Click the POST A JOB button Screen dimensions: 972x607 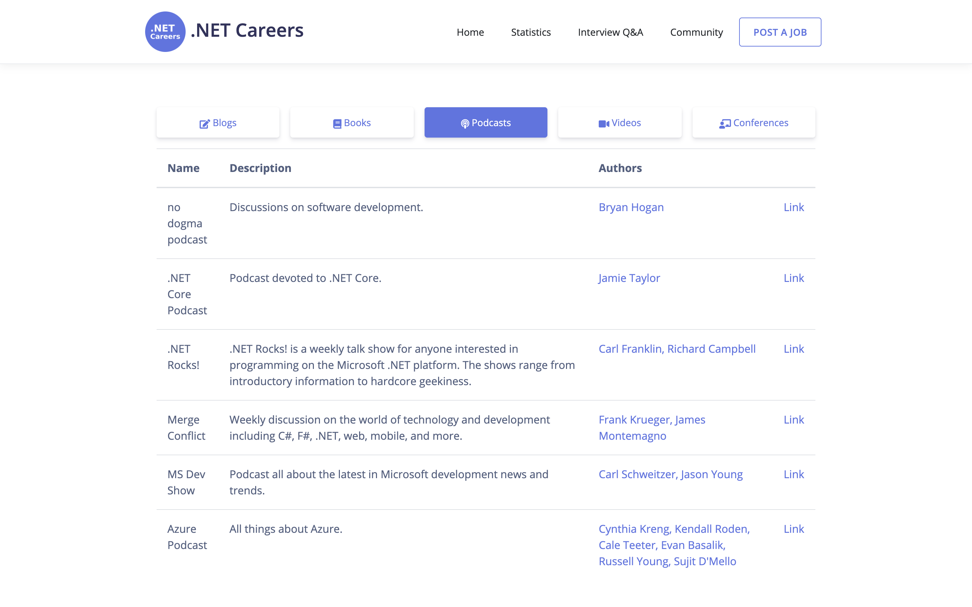pos(780,32)
